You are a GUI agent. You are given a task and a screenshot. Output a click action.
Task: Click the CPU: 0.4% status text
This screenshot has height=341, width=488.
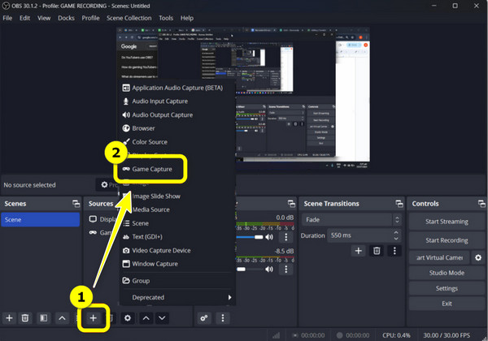396,335
